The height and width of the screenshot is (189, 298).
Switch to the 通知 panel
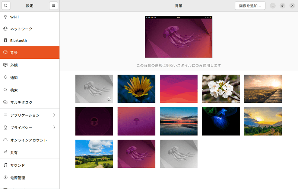point(30,78)
